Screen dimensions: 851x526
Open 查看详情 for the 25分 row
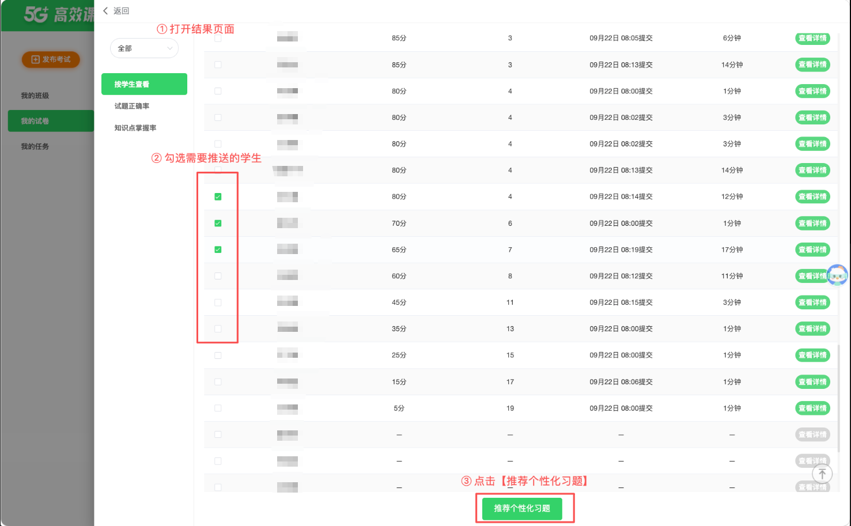tap(812, 355)
